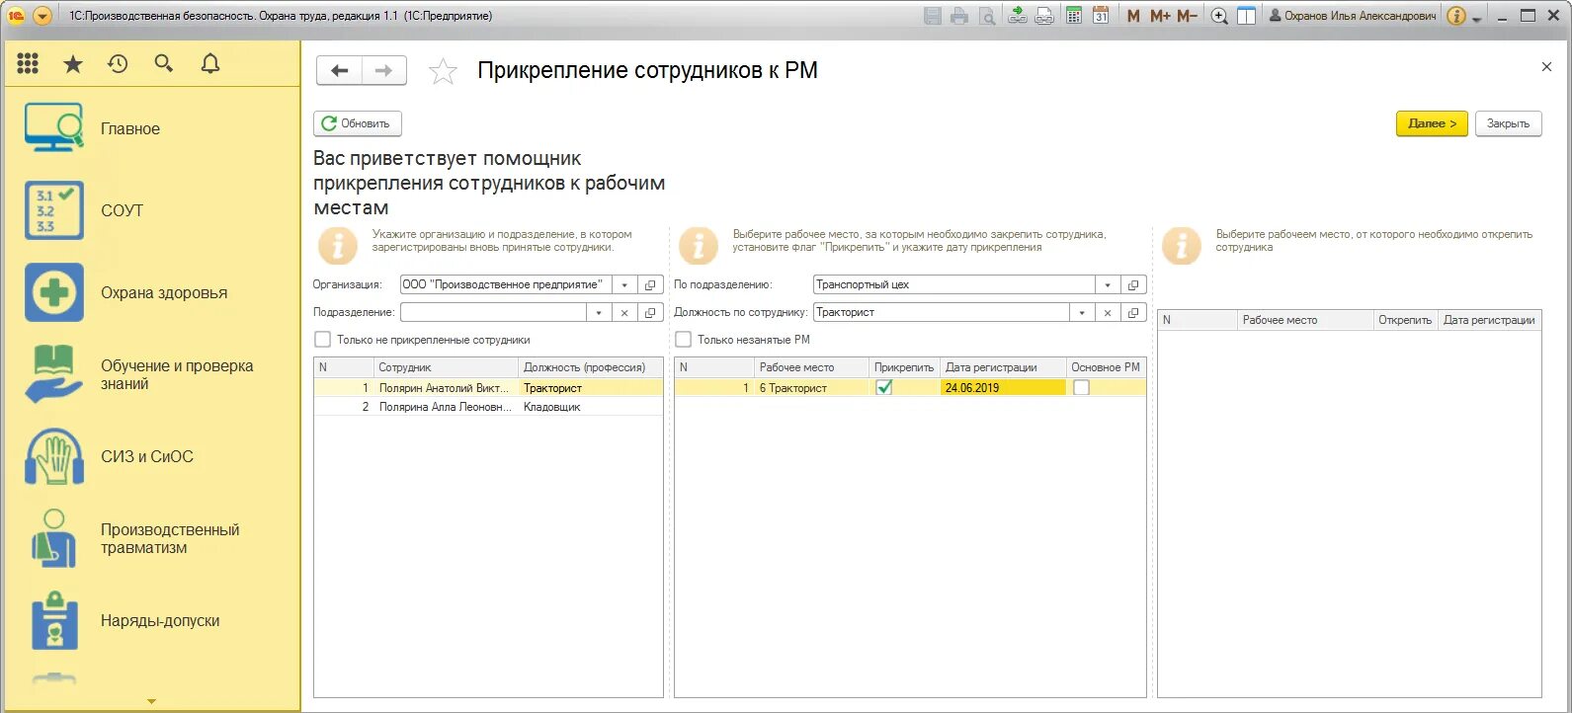
Task: Expand the Организация dropdown
Action: (624, 284)
